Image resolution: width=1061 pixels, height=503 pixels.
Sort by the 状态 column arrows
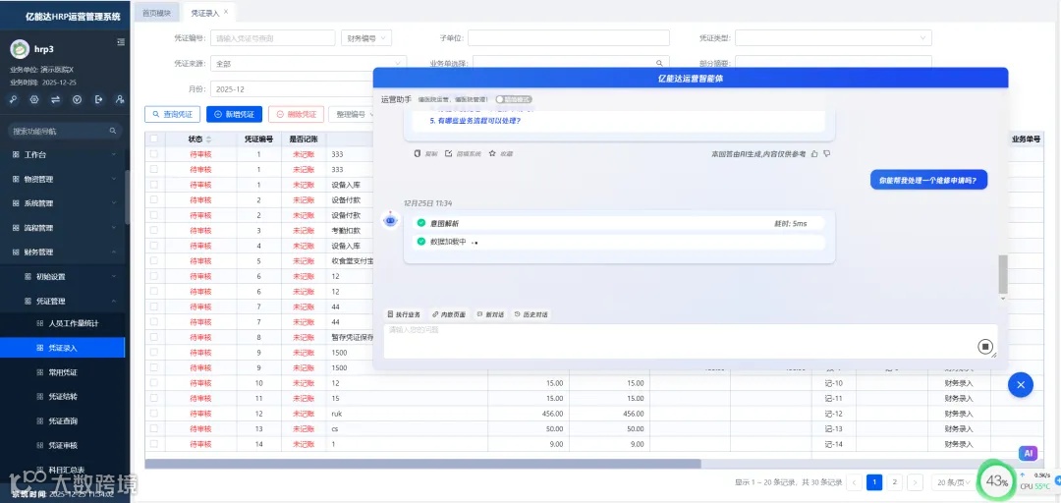pyautogui.click(x=209, y=140)
